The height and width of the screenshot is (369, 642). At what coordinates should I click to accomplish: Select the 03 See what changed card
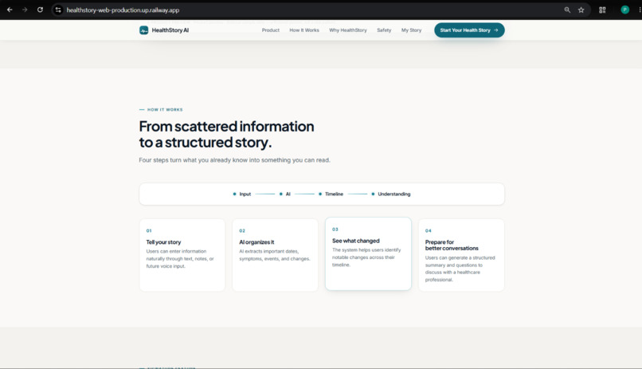coord(368,253)
